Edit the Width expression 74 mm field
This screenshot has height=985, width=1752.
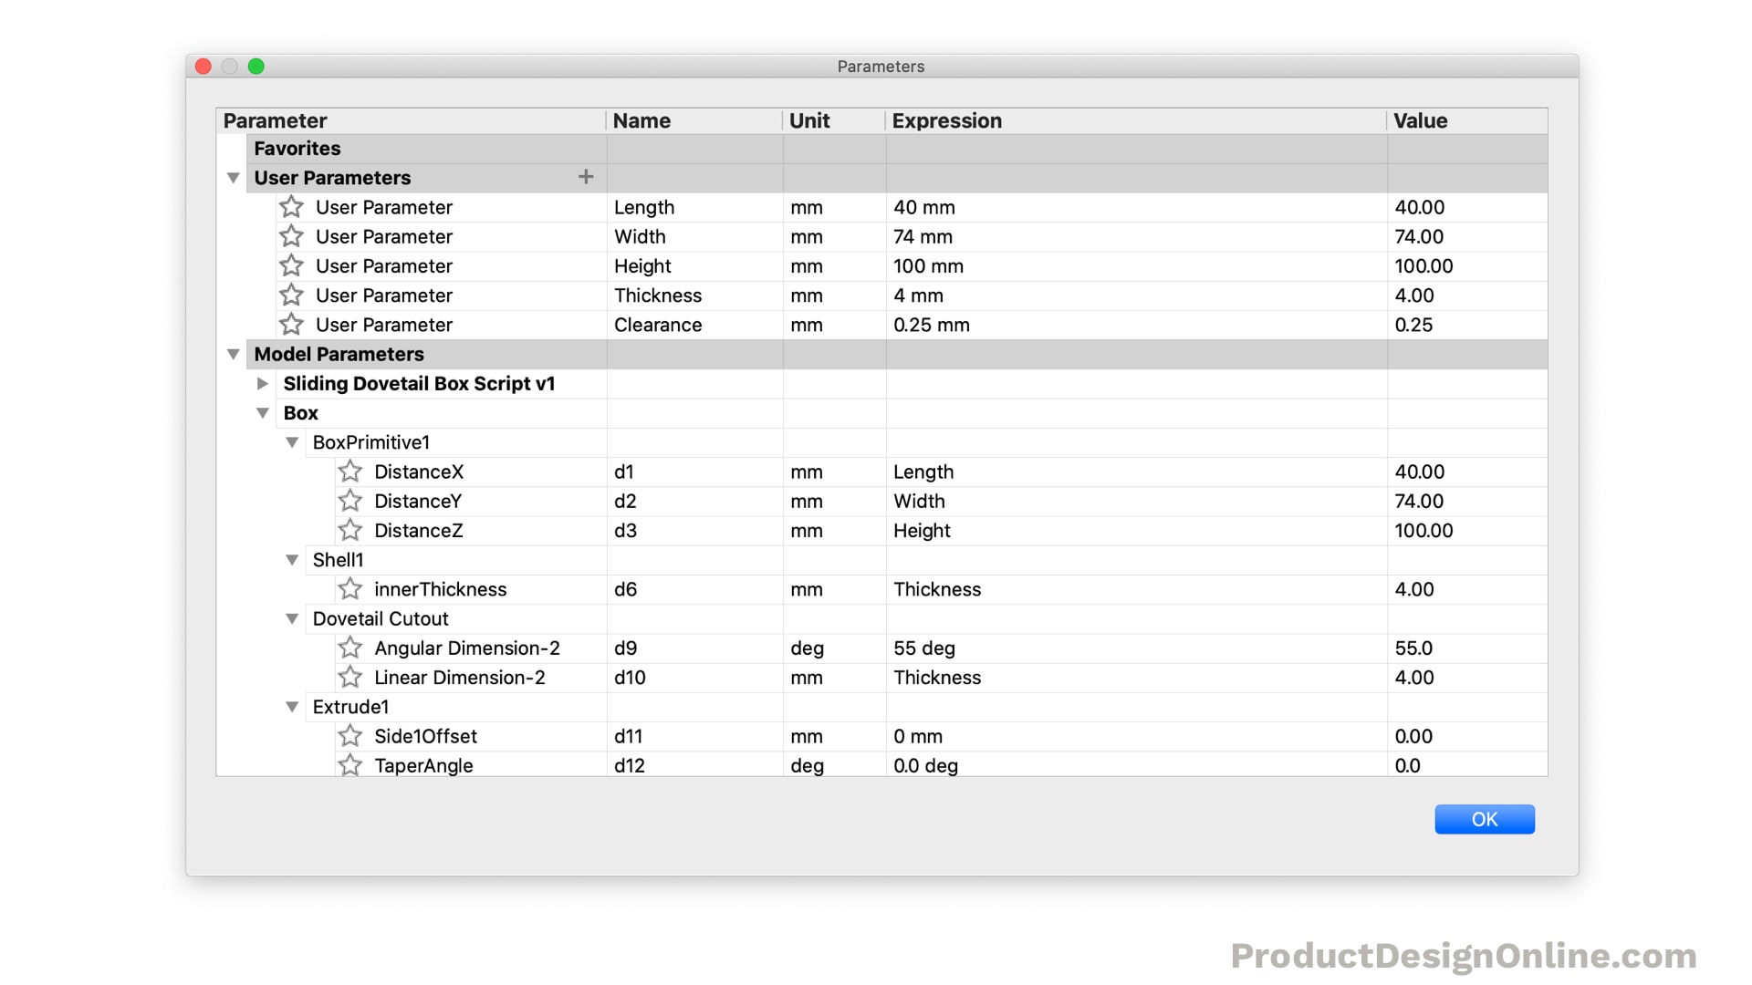tap(922, 237)
